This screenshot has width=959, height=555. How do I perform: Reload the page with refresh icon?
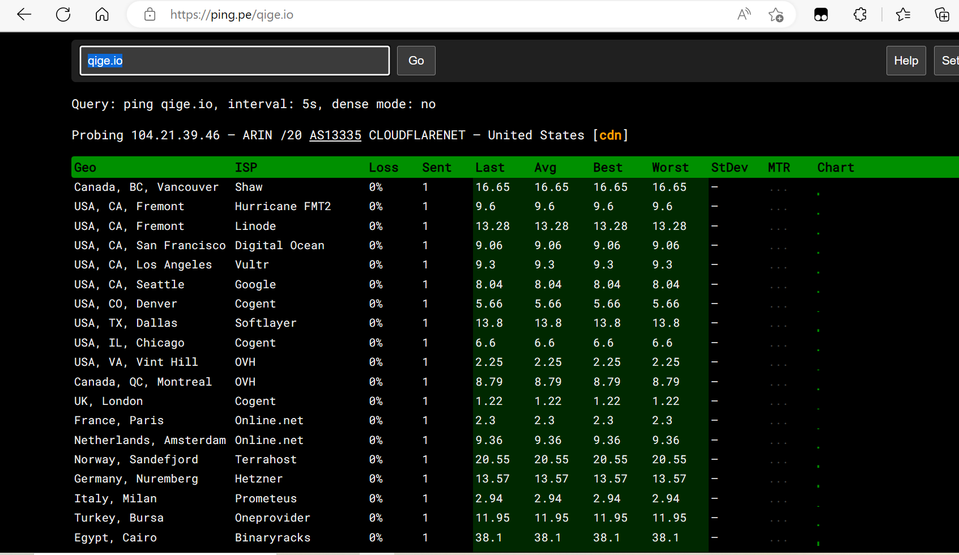coord(63,15)
